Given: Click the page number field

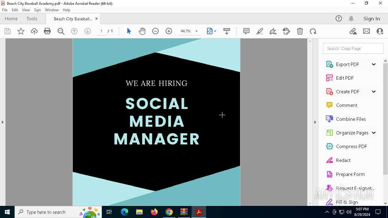Looking at the screenshot, I should pos(101,31).
